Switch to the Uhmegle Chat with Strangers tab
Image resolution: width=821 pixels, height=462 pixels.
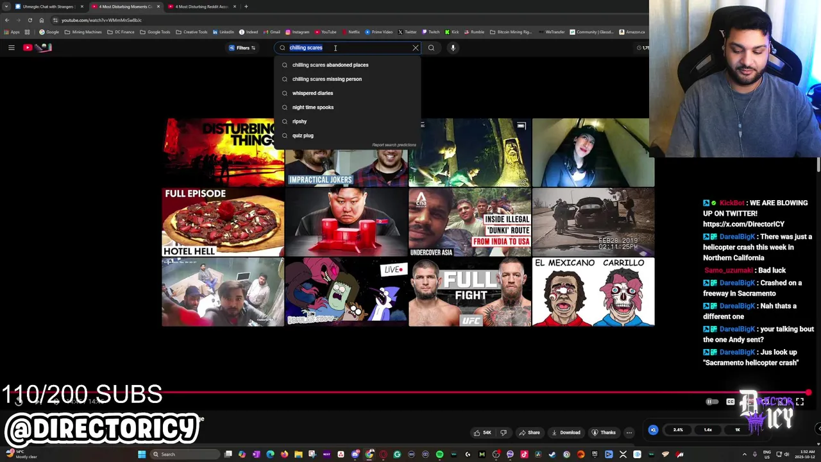pyautogui.click(x=49, y=6)
